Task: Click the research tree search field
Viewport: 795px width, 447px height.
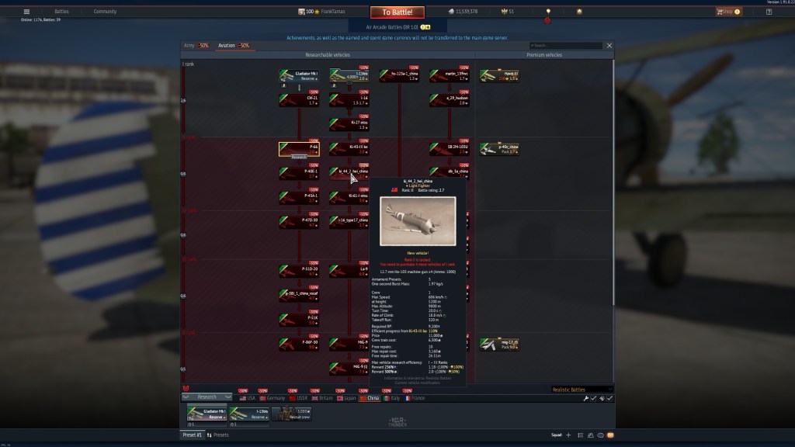Action: [565, 46]
